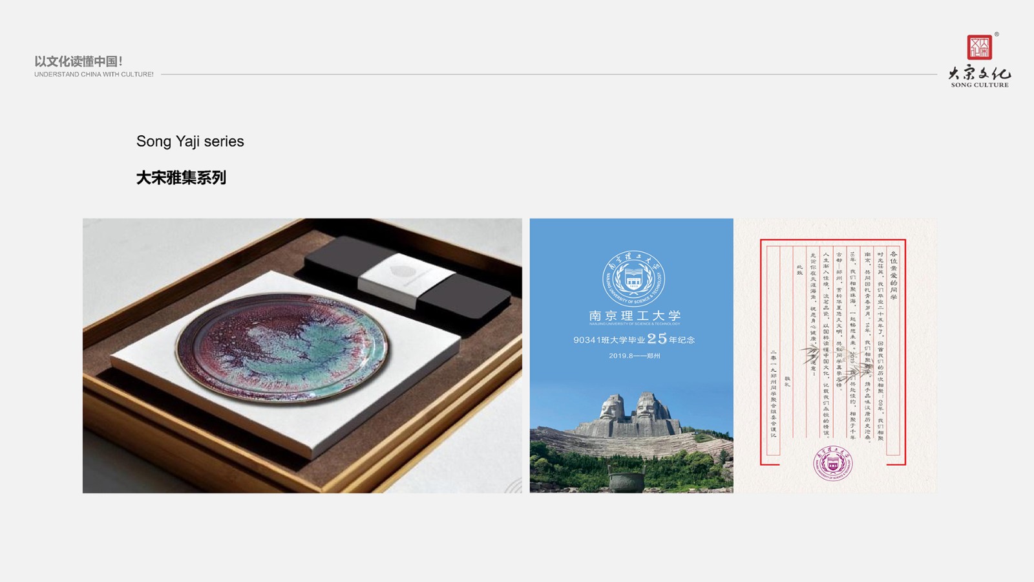Click the purple university seal on letter
The height and width of the screenshot is (582, 1034).
(x=832, y=463)
